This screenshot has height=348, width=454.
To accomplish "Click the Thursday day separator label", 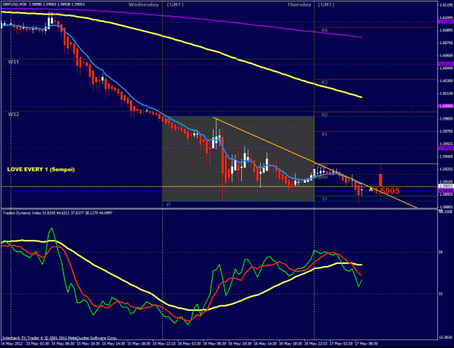I will pyautogui.click(x=299, y=5).
